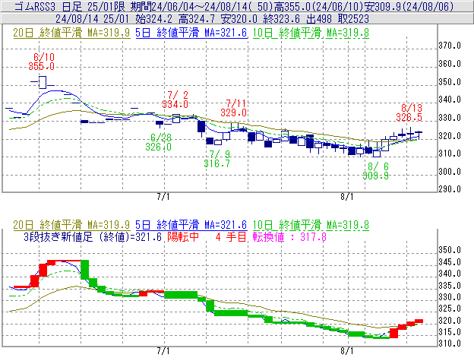
Task: Select the 20-day MA=319.9 legend in upper chart
Action: click(71, 33)
